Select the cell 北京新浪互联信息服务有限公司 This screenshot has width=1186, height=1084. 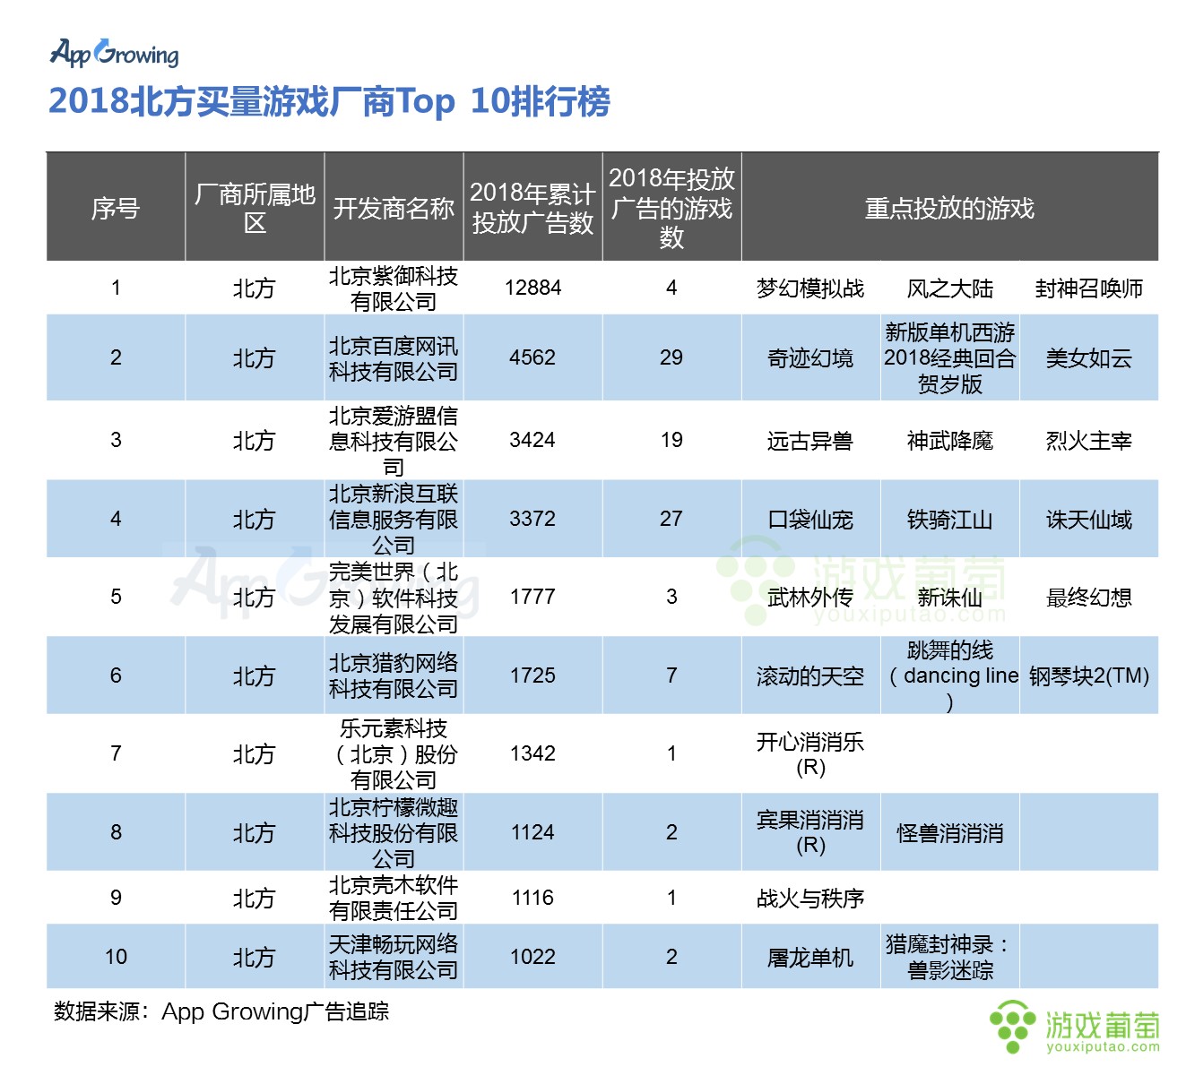point(394,519)
